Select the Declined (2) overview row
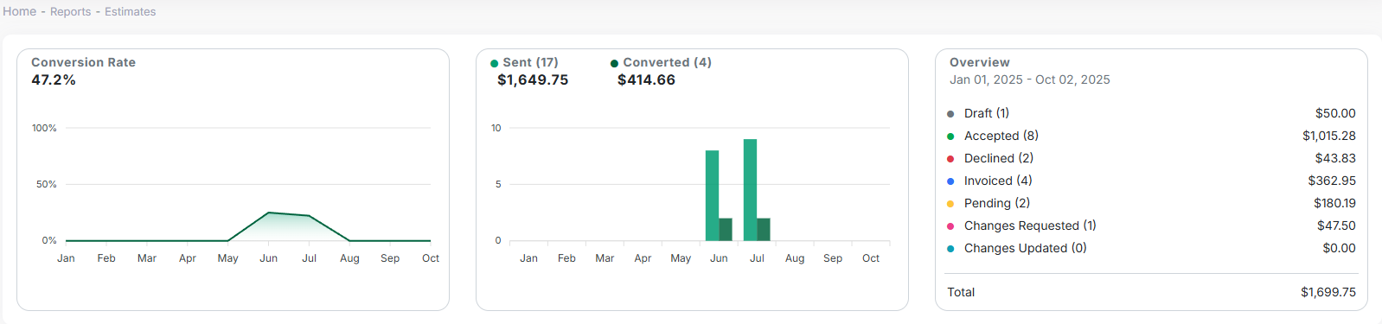This screenshot has width=1382, height=324. [x=1151, y=158]
